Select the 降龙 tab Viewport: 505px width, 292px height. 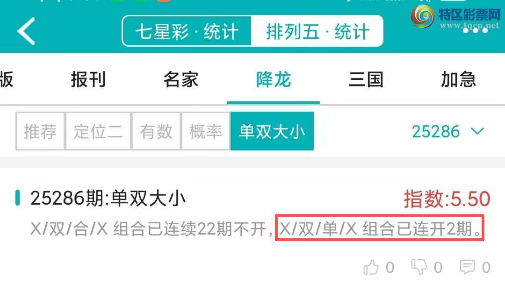[274, 79]
